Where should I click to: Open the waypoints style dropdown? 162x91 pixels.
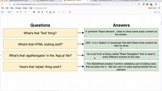tap(64, 12)
